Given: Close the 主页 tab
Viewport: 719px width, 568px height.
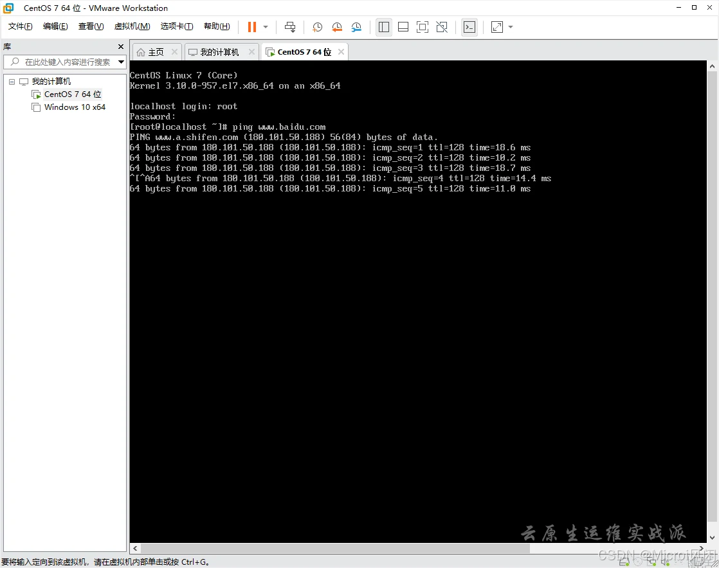Looking at the screenshot, I should tap(175, 52).
